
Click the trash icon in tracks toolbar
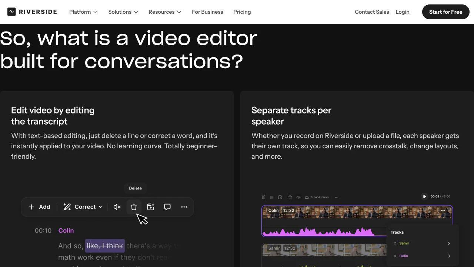290,197
